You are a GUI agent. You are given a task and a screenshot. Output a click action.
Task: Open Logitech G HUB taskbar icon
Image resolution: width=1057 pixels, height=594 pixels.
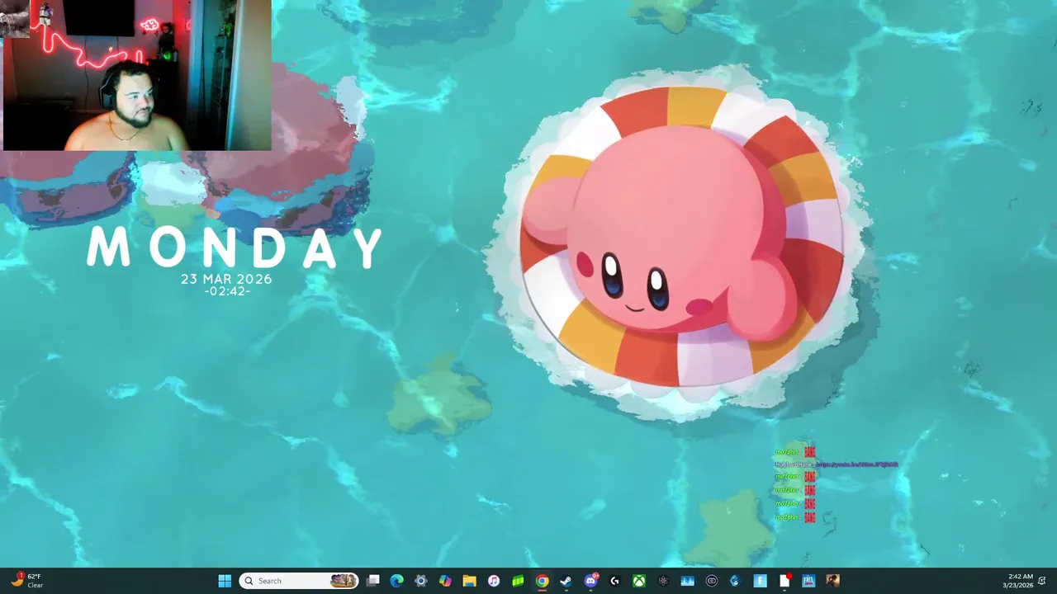[x=614, y=581]
